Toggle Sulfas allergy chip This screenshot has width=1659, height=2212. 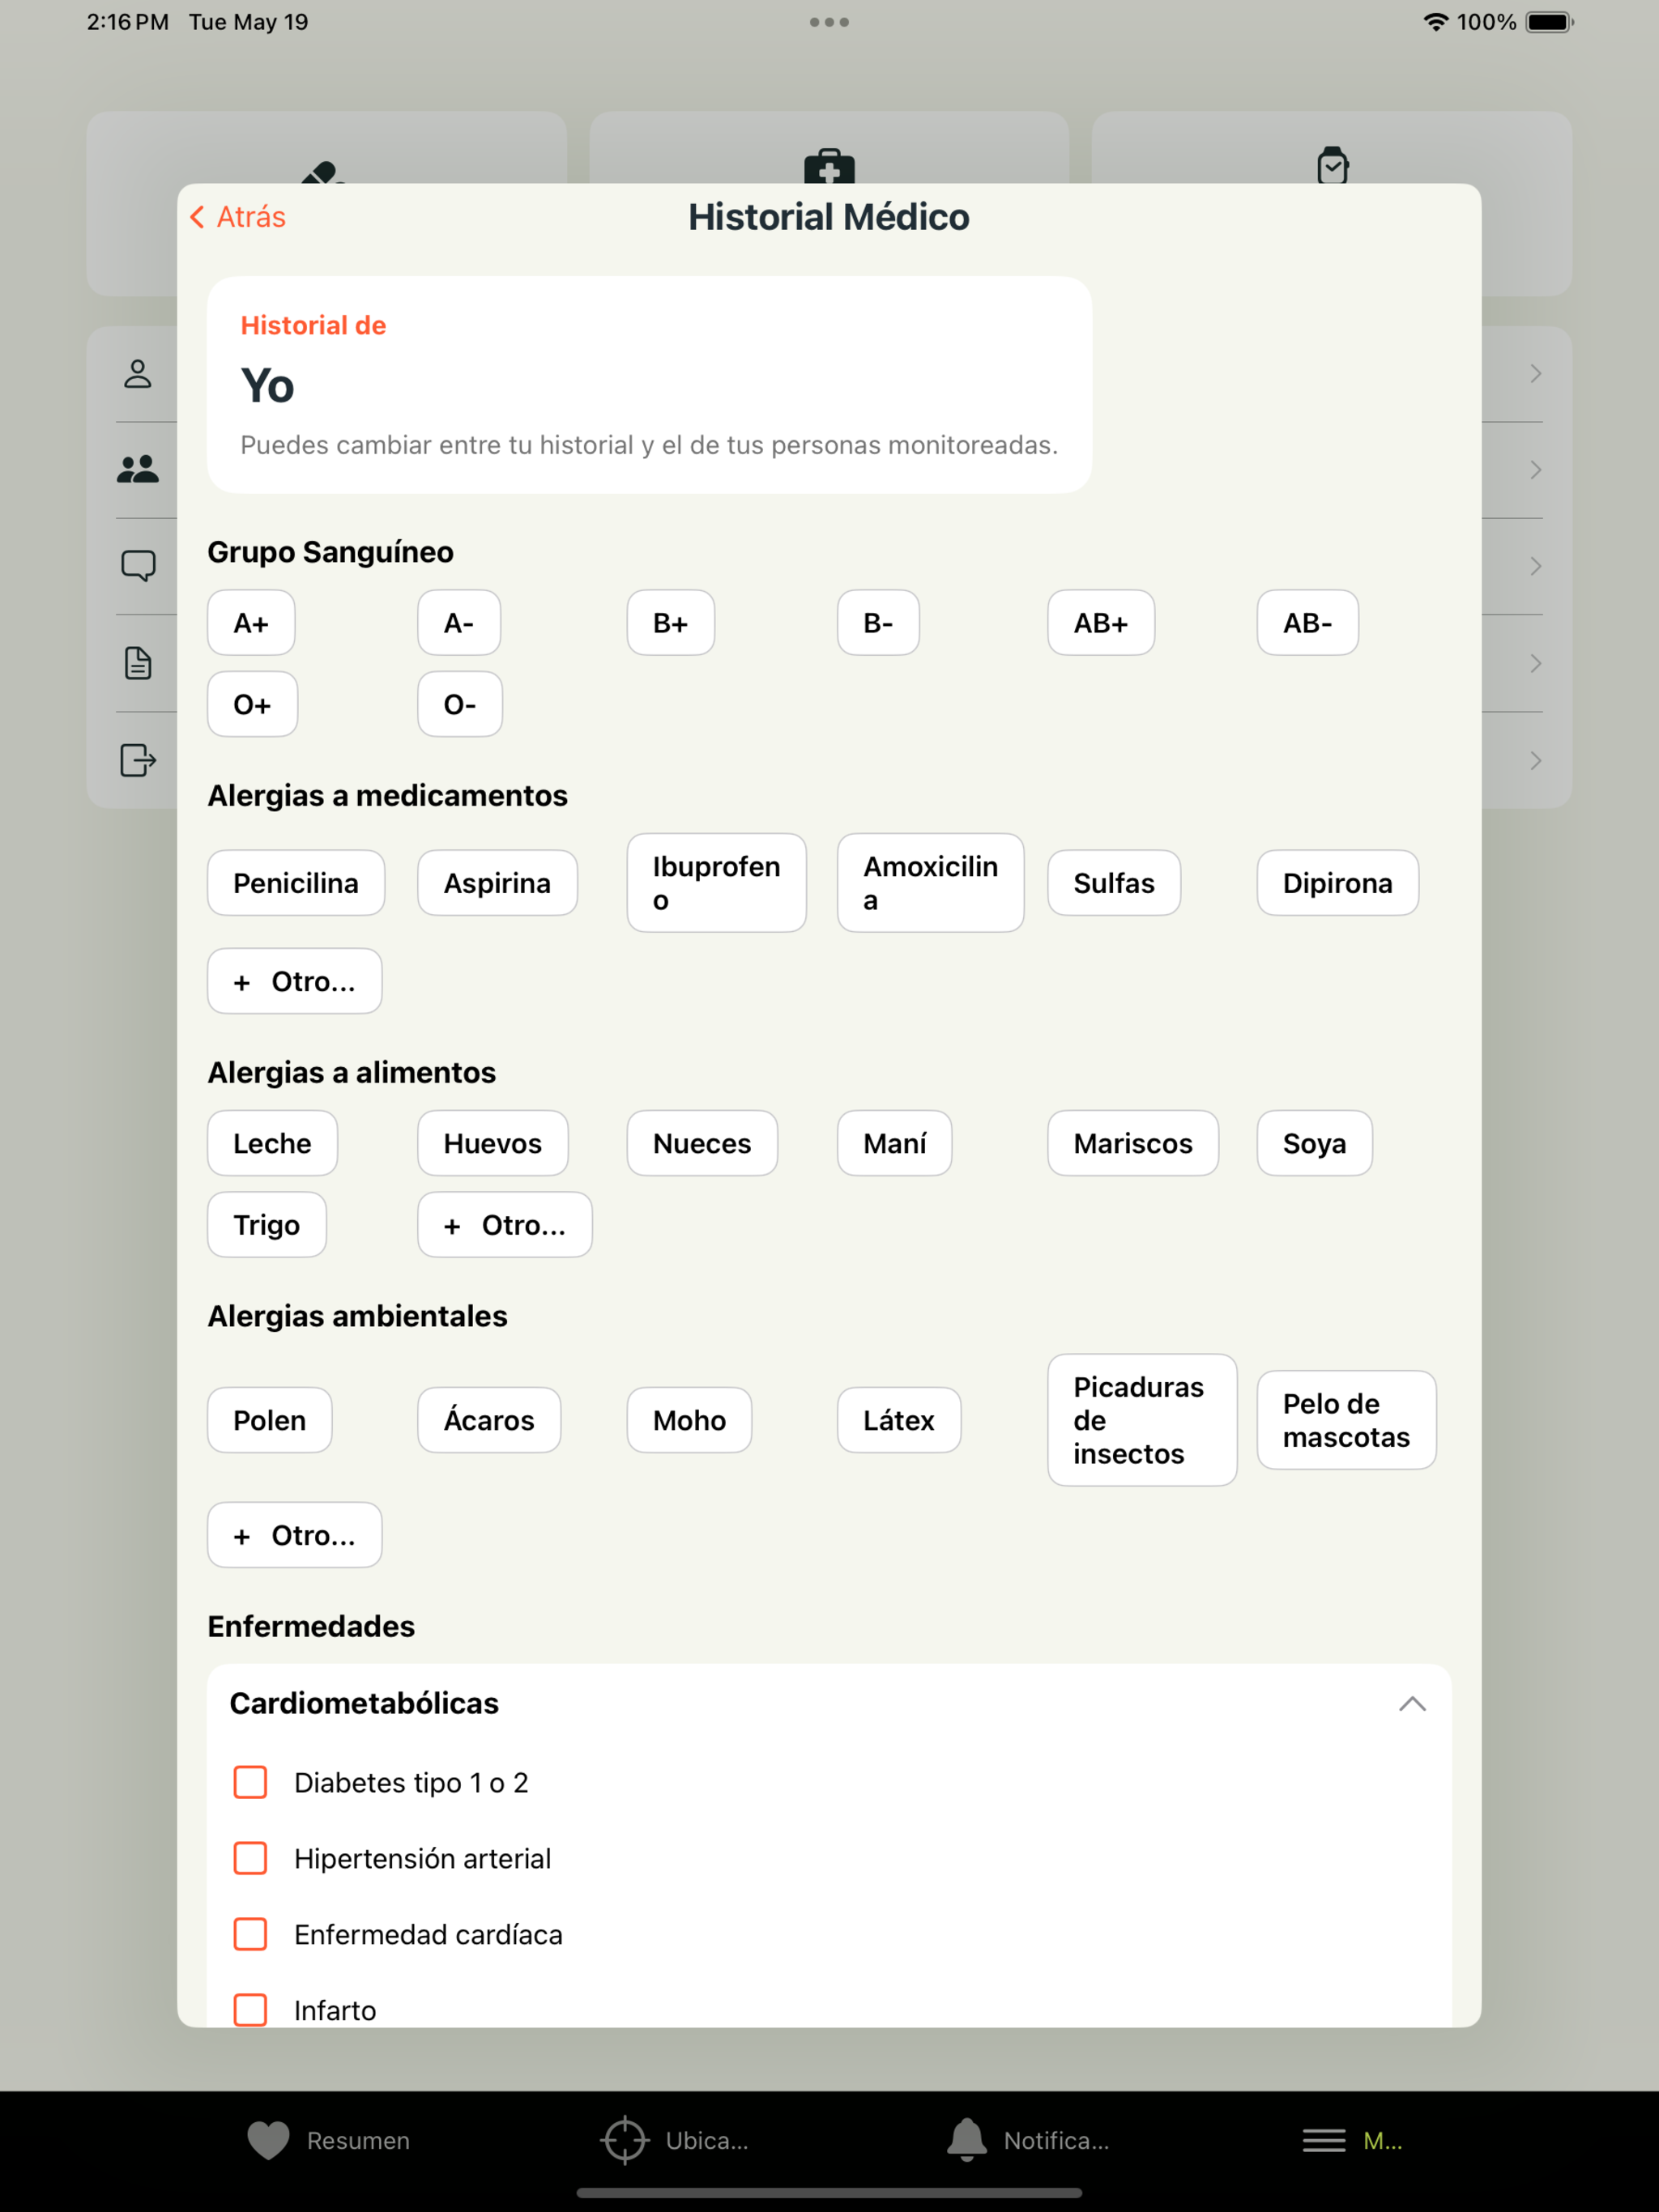pyautogui.click(x=1114, y=883)
